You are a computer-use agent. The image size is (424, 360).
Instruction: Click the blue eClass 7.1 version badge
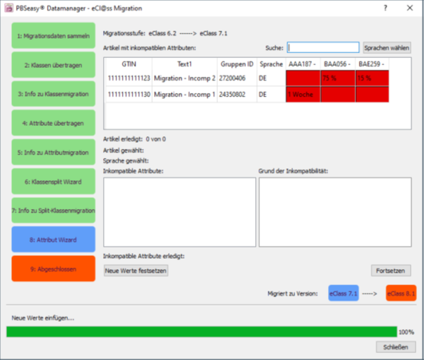click(x=343, y=293)
